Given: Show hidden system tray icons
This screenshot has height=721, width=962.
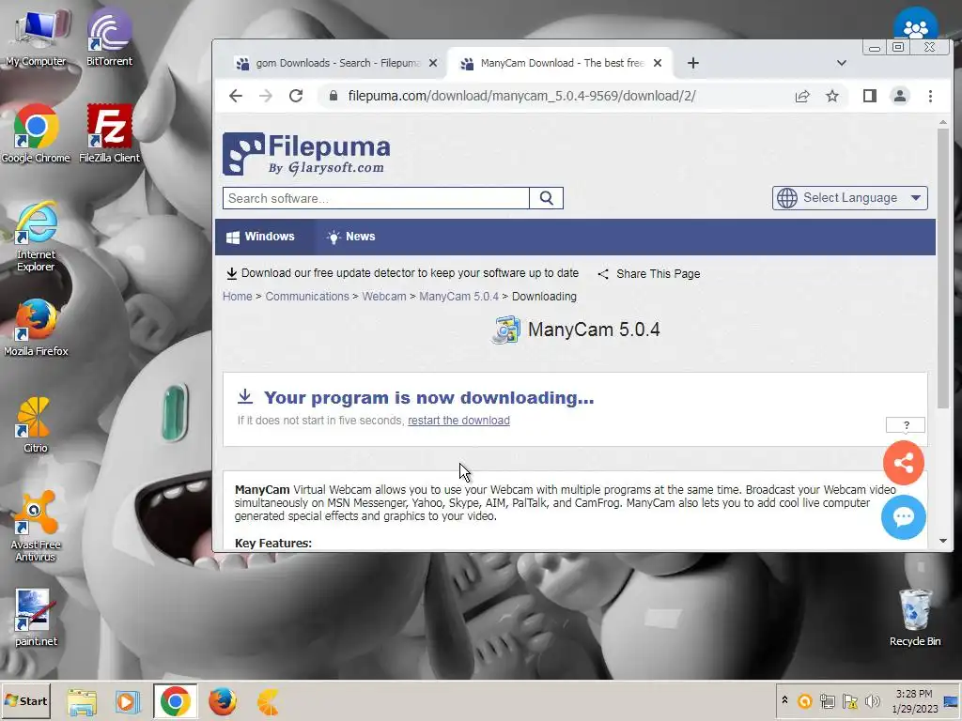Looking at the screenshot, I should (x=784, y=700).
